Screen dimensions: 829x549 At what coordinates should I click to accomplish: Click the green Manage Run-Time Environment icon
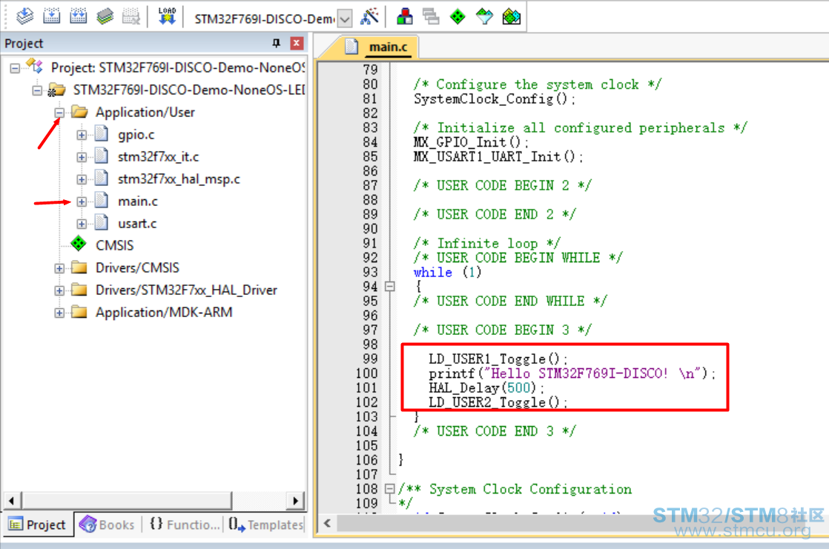click(x=458, y=16)
